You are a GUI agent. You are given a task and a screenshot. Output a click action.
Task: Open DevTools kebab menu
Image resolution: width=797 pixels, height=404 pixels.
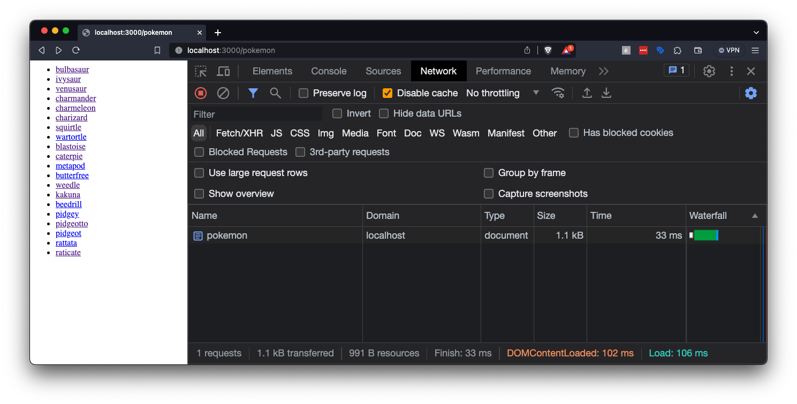coord(732,71)
